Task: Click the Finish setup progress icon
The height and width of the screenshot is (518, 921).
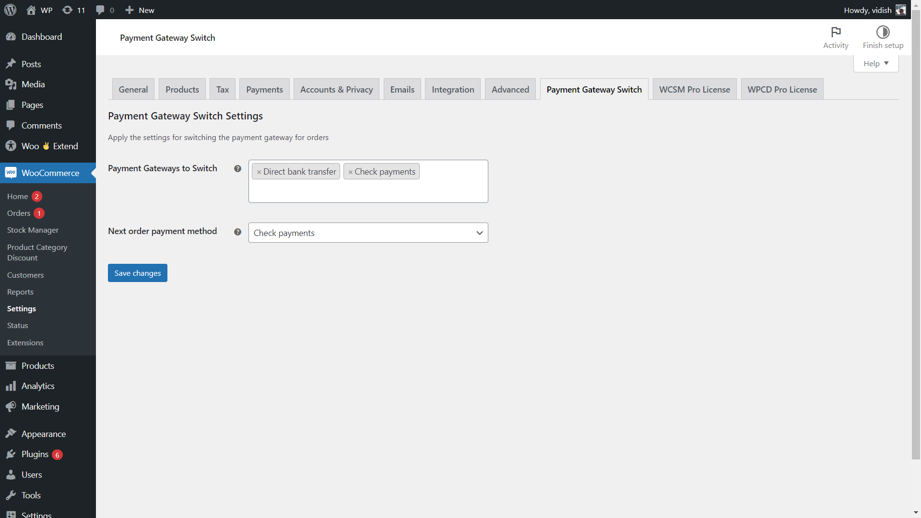Action: 883,32
